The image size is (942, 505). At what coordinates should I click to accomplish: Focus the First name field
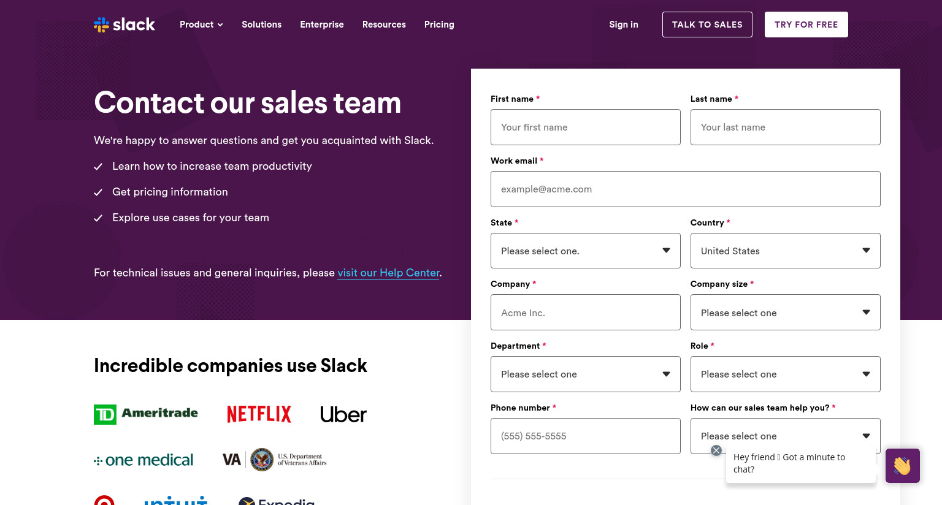pyautogui.click(x=586, y=127)
